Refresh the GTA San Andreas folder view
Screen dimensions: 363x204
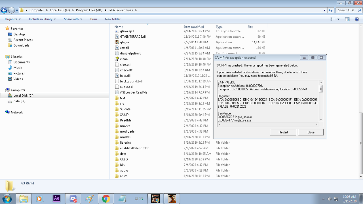click(331, 10)
